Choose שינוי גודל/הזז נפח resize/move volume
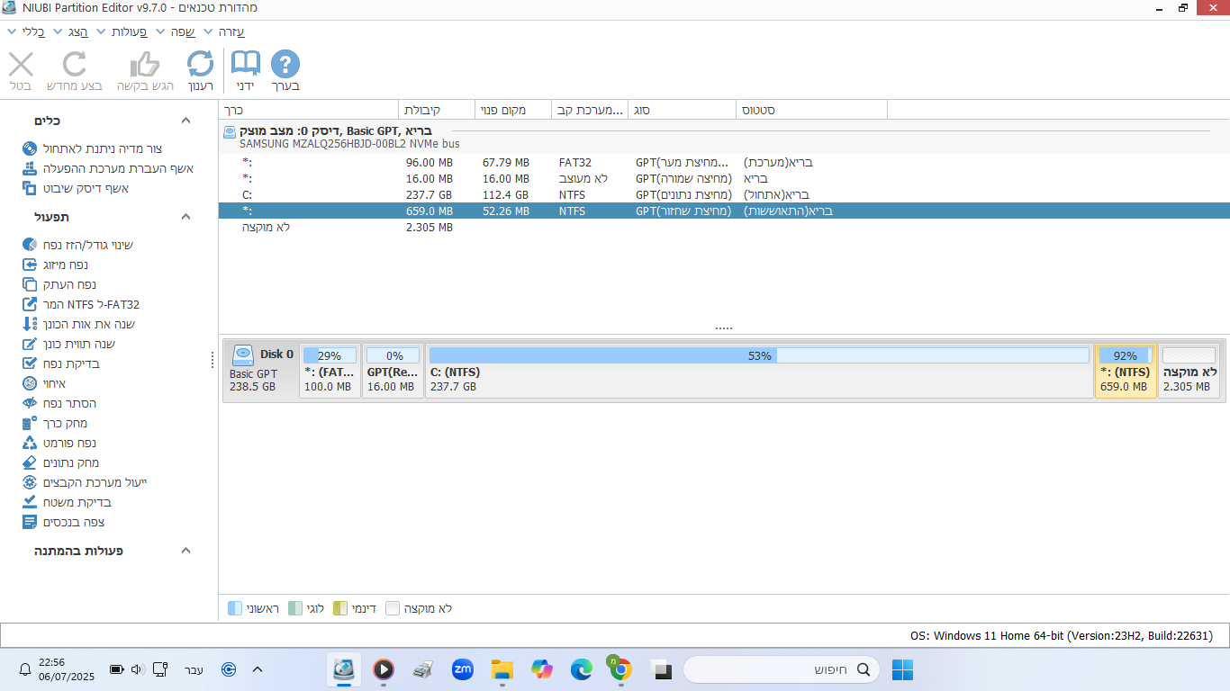1230x691 pixels. 77,245
